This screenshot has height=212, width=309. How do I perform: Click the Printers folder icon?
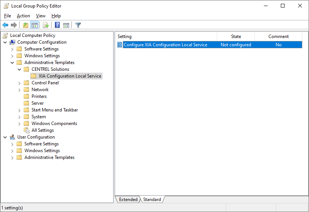pyautogui.click(x=26, y=96)
